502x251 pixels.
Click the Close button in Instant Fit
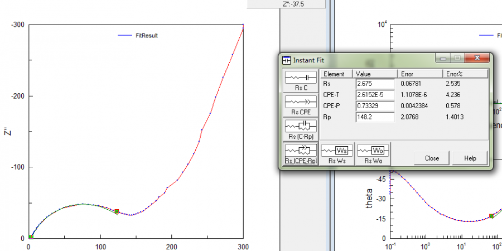tap(432, 158)
